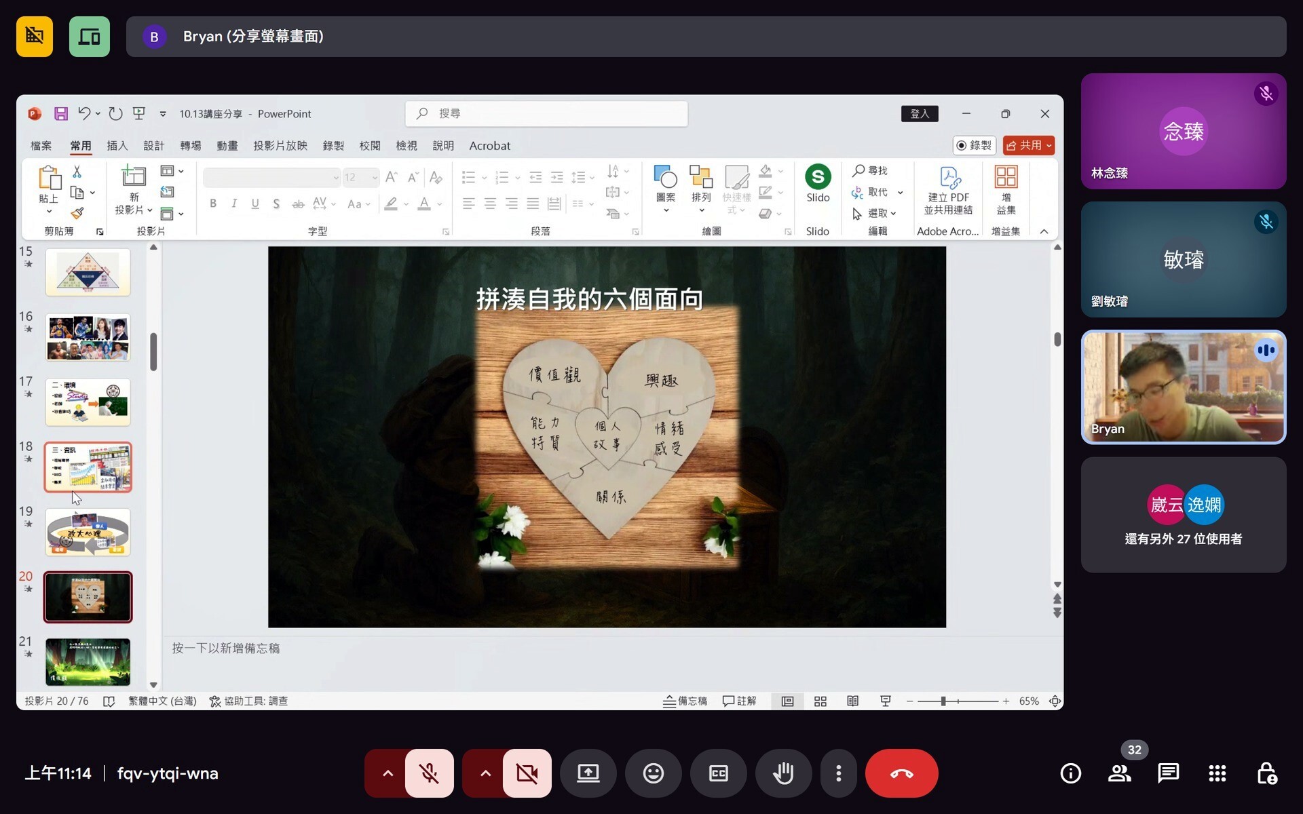Viewport: 1303px width, 814px height.
Task: Click the red leave call button
Action: pyautogui.click(x=901, y=773)
